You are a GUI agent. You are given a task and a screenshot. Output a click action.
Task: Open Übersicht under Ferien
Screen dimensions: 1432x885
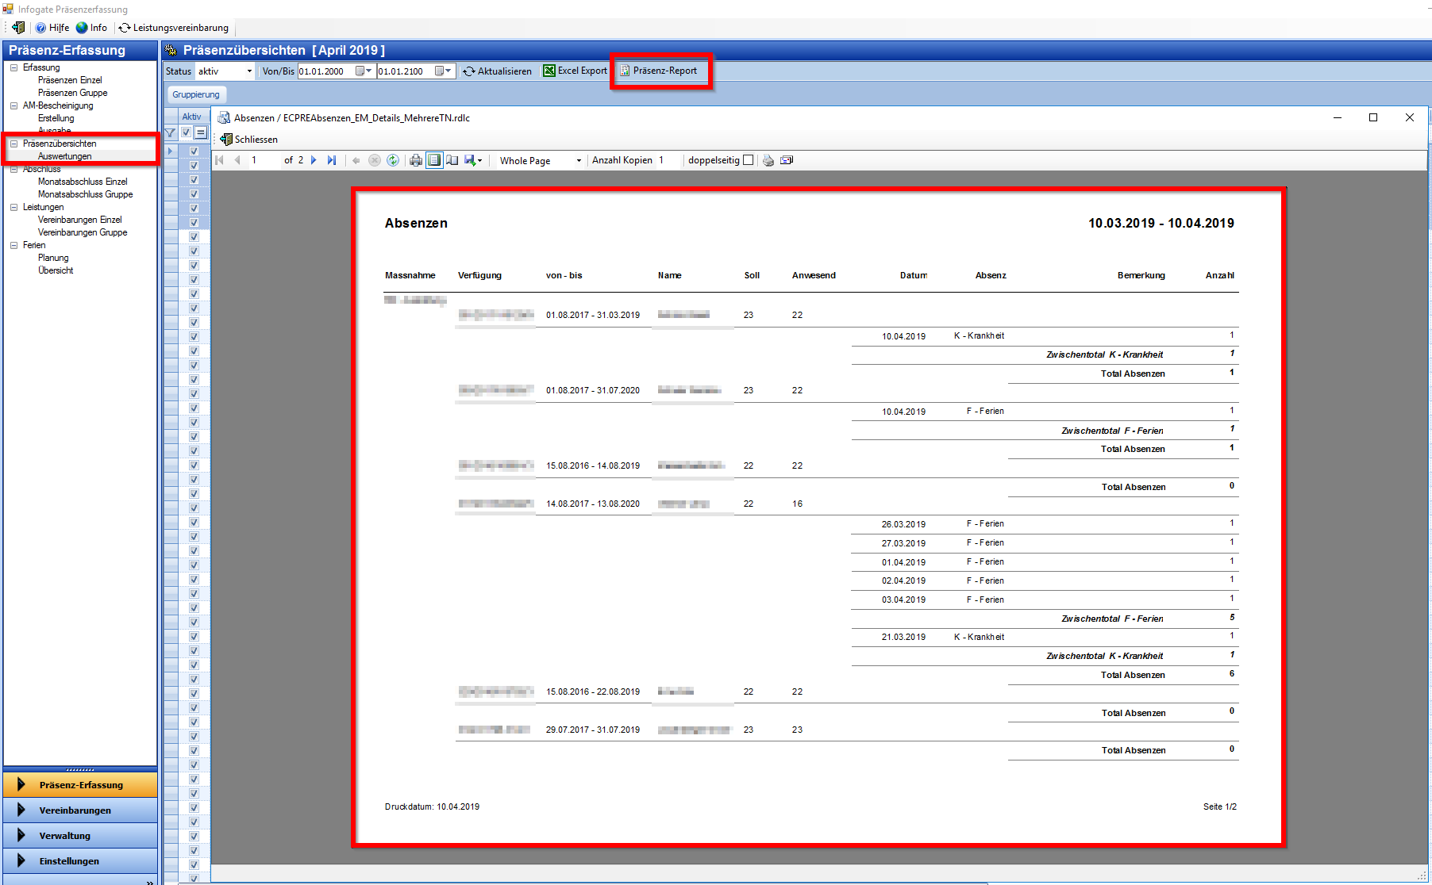coord(56,270)
